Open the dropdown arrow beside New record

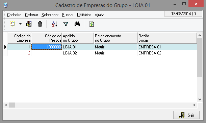[20, 24]
